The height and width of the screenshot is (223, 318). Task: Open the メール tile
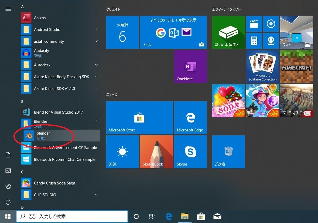pos(173,32)
